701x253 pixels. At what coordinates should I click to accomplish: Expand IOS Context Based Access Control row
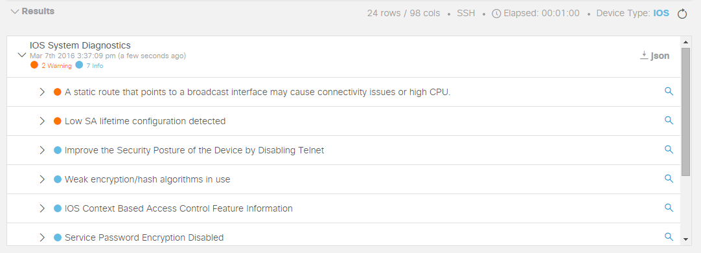pyautogui.click(x=42, y=208)
